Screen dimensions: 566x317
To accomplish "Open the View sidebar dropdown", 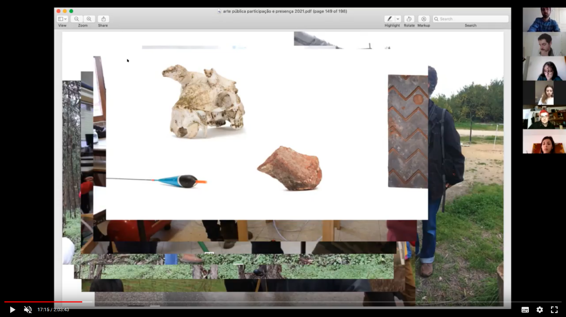I will [62, 19].
